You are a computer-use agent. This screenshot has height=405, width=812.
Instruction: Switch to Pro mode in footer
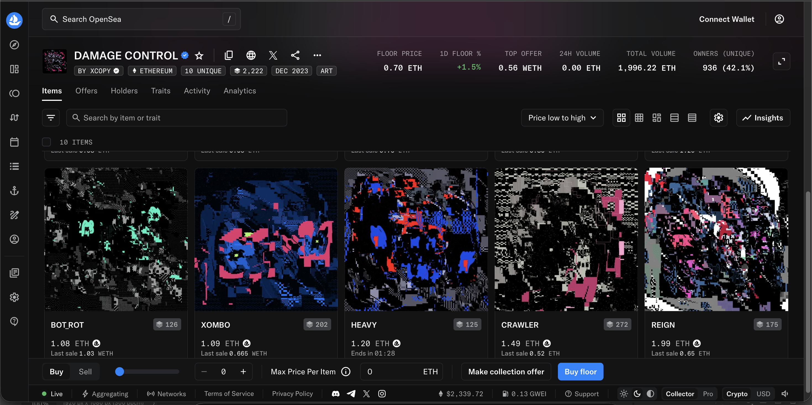click(708, 394)
